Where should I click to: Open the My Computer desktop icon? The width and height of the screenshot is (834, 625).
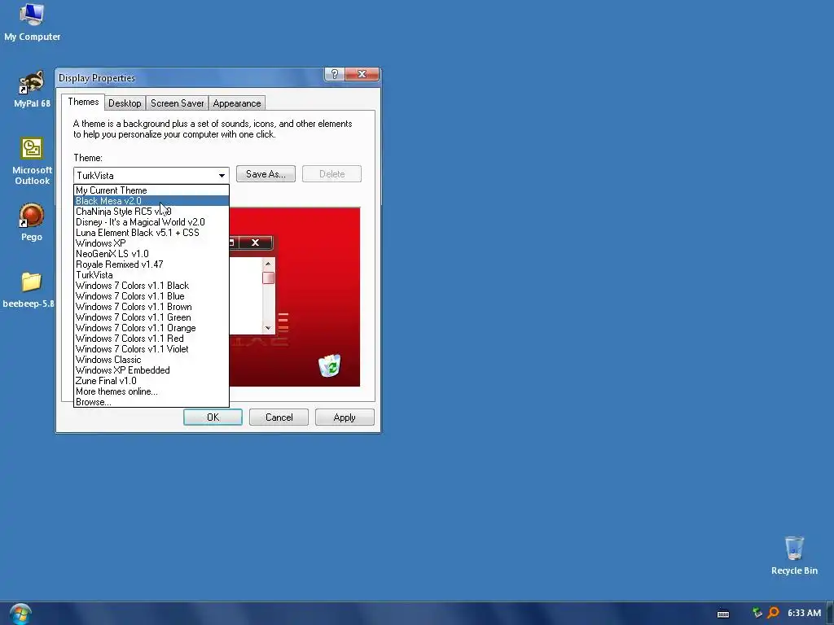(x=32, y=22)
